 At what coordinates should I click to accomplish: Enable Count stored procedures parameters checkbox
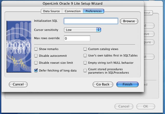coord(85,70)
